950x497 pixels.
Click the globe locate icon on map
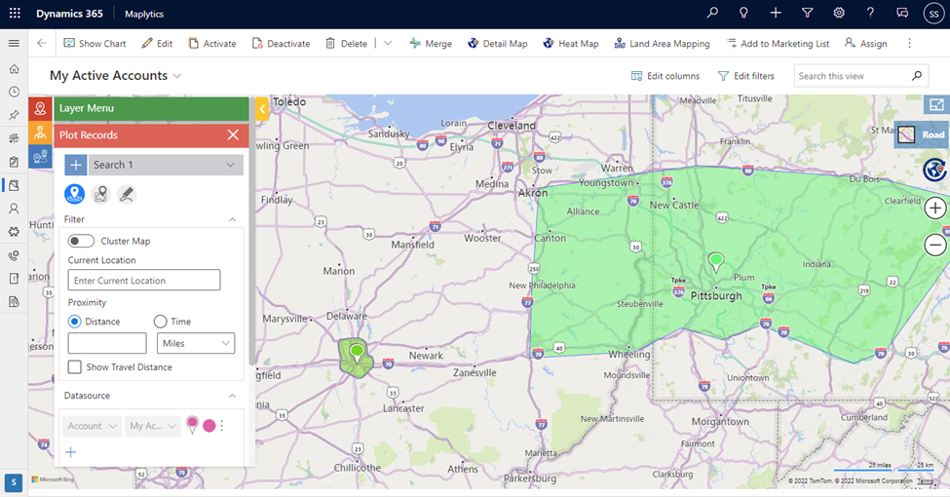point(934,170)
